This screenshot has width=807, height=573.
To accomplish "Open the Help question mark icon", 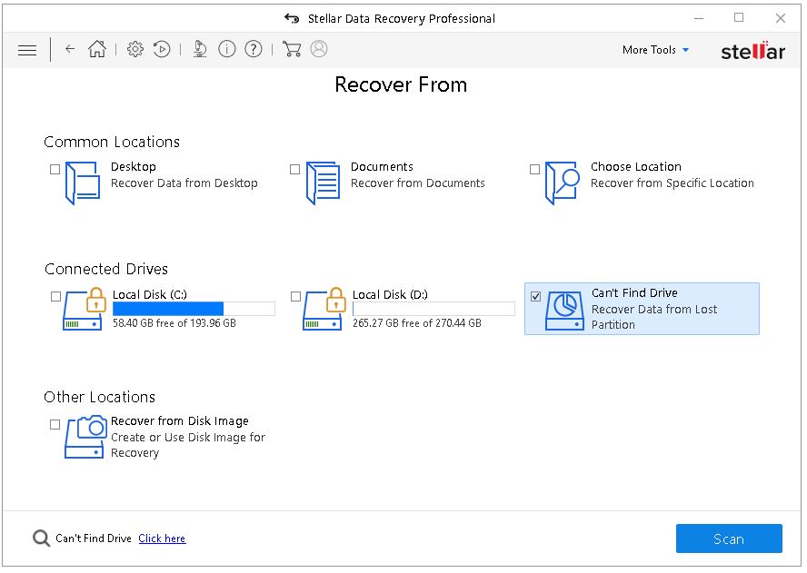I will pos(254,49).
